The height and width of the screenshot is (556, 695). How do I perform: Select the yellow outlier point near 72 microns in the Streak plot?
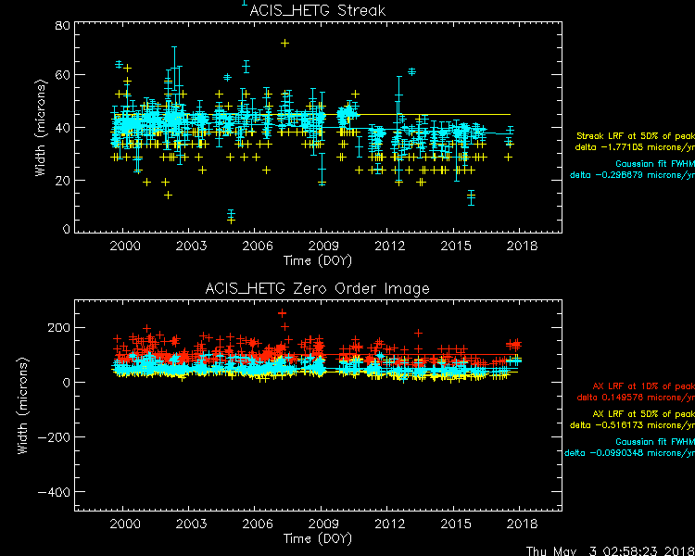(x=285, y=44)
